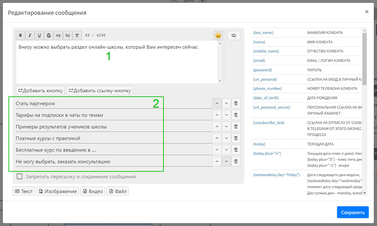Image resolution: width=377 pixels, height=226 pixels.
Task: Delete the 'Стать партнером' button row
Action: (236, 103)
